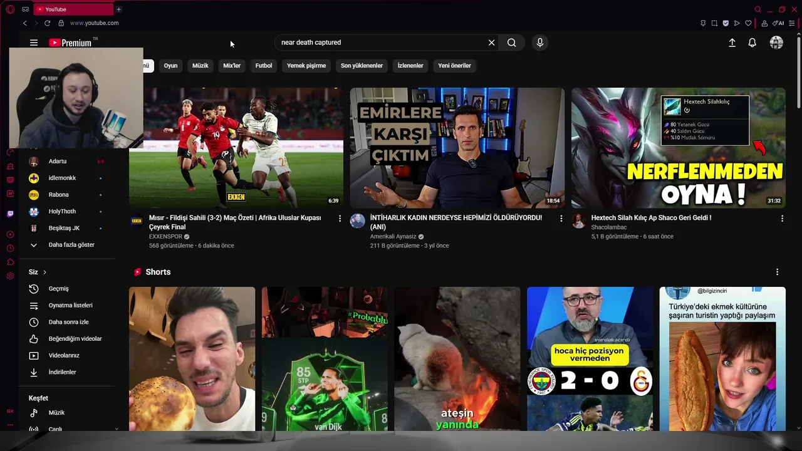This screenshot has width=802, height=451.
Task: Select the İzlenenler filter chip
Action: (410, 66)
